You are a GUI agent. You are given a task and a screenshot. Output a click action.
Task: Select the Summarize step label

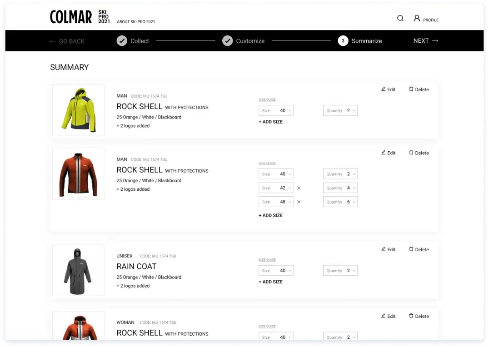click(367, 41)
